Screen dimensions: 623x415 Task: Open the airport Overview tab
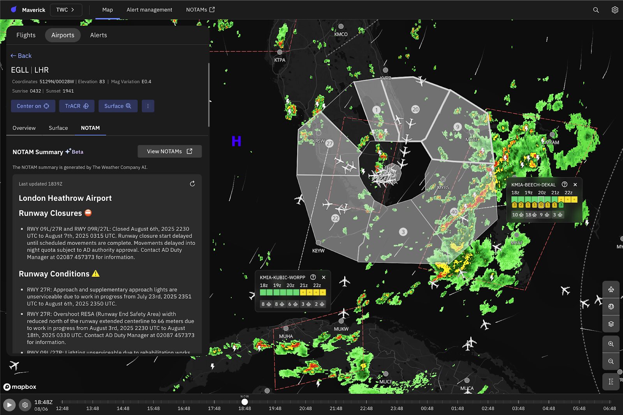(24, 128)
